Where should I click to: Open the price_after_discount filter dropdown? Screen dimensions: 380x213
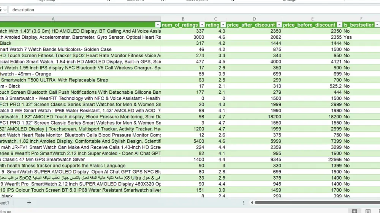click(x=279, y=25)
